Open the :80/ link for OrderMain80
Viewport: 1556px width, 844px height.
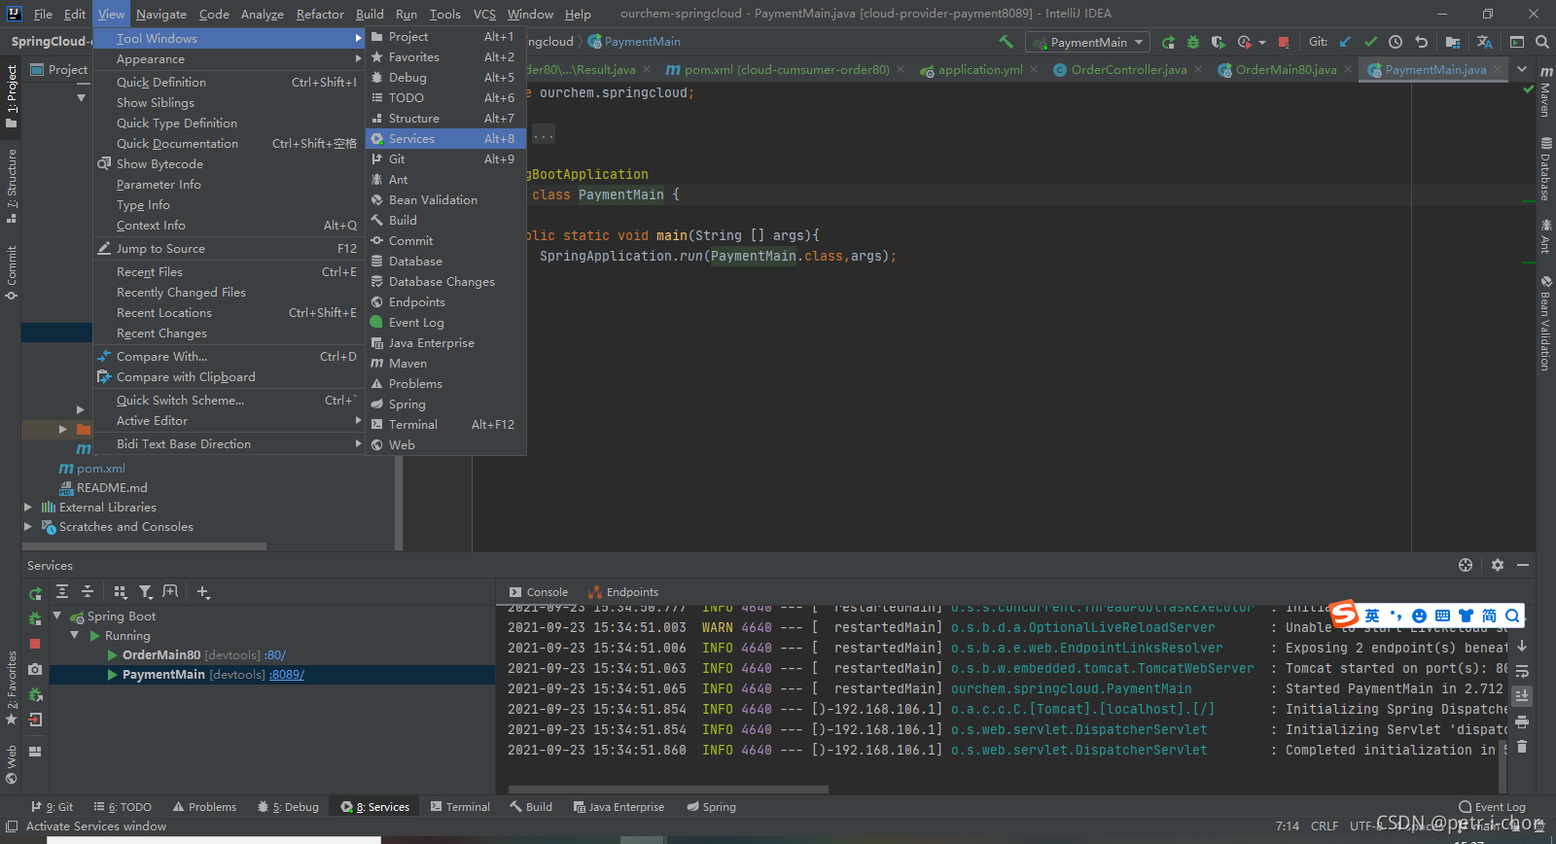click(274, 655)
